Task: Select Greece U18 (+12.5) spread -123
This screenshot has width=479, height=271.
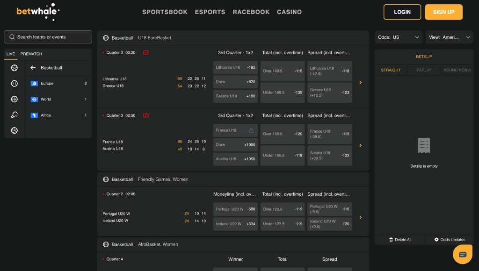Action: [x=329, y=93]
